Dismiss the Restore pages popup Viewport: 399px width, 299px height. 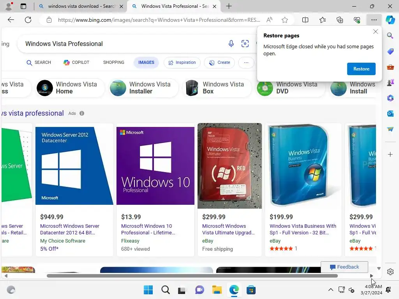click(375, 32)
